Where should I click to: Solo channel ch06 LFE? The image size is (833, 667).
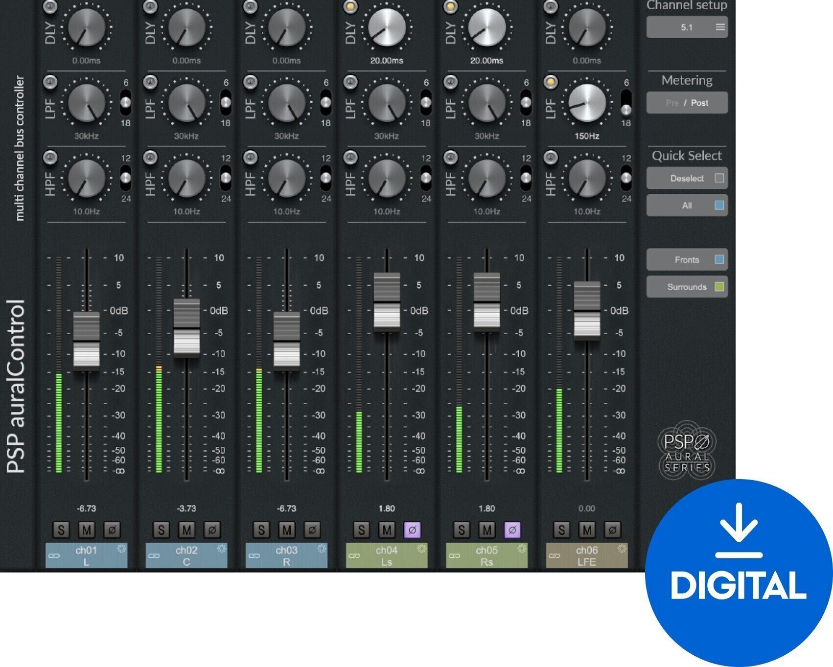(561, 530)
